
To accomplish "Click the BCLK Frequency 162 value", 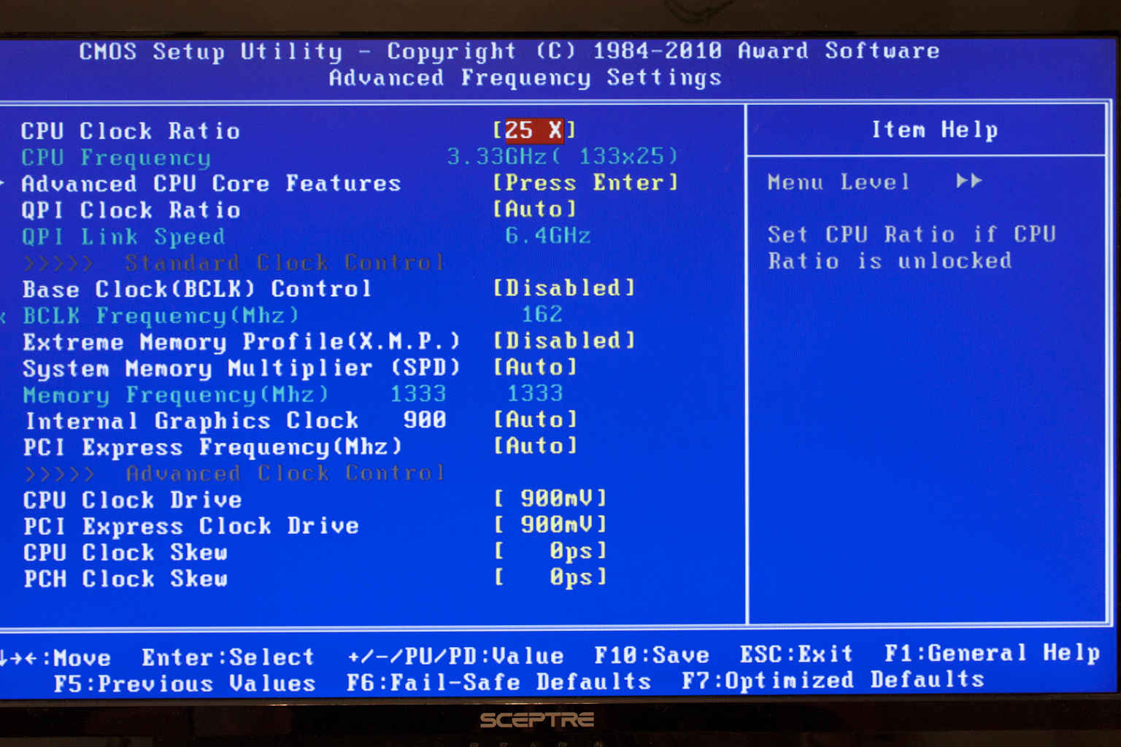I will coord(542,314).
